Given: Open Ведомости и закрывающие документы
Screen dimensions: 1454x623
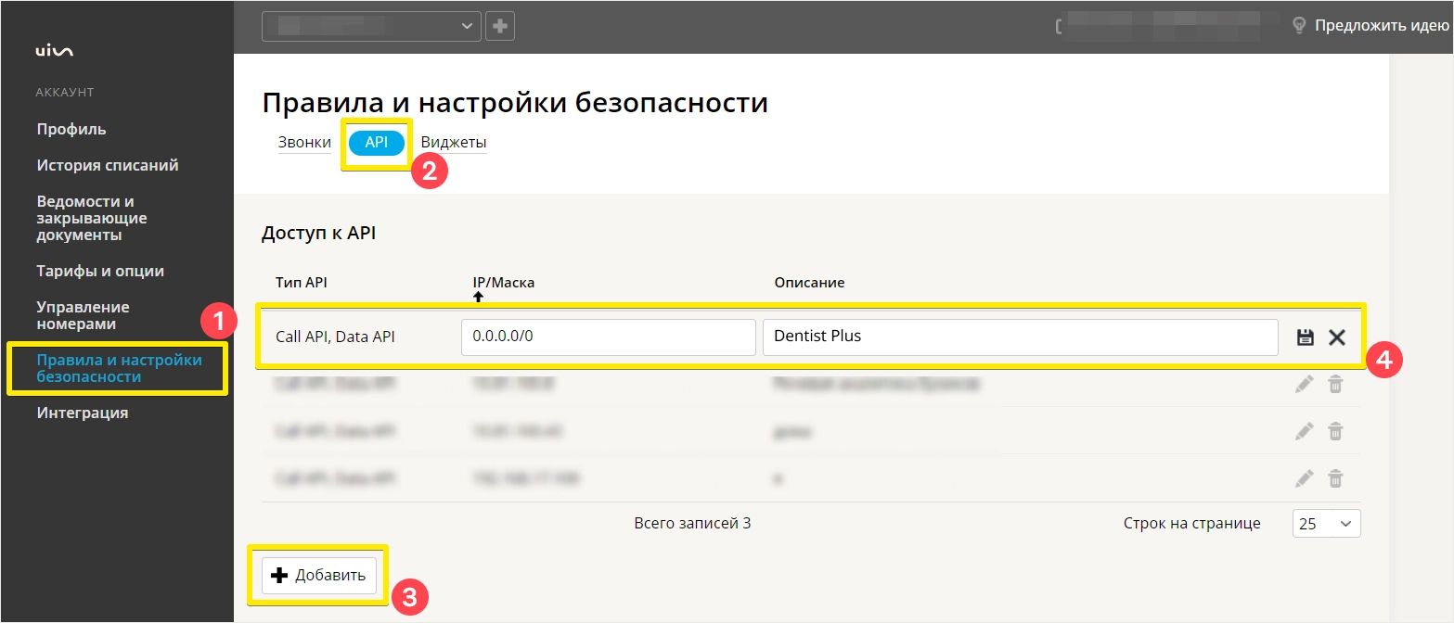Looking at the screenshot, I should [x=92, y=218].
